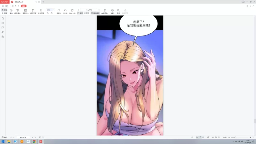Set view to actual size
256x144 pixels.
tap(26, 12)
